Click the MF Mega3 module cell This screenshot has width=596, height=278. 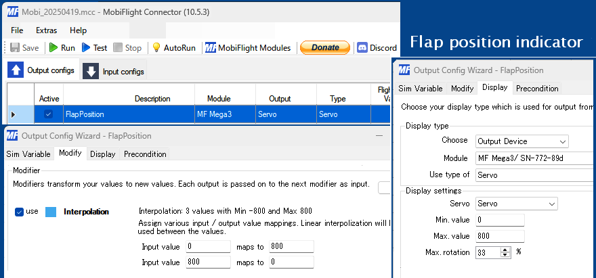(225, 114)
